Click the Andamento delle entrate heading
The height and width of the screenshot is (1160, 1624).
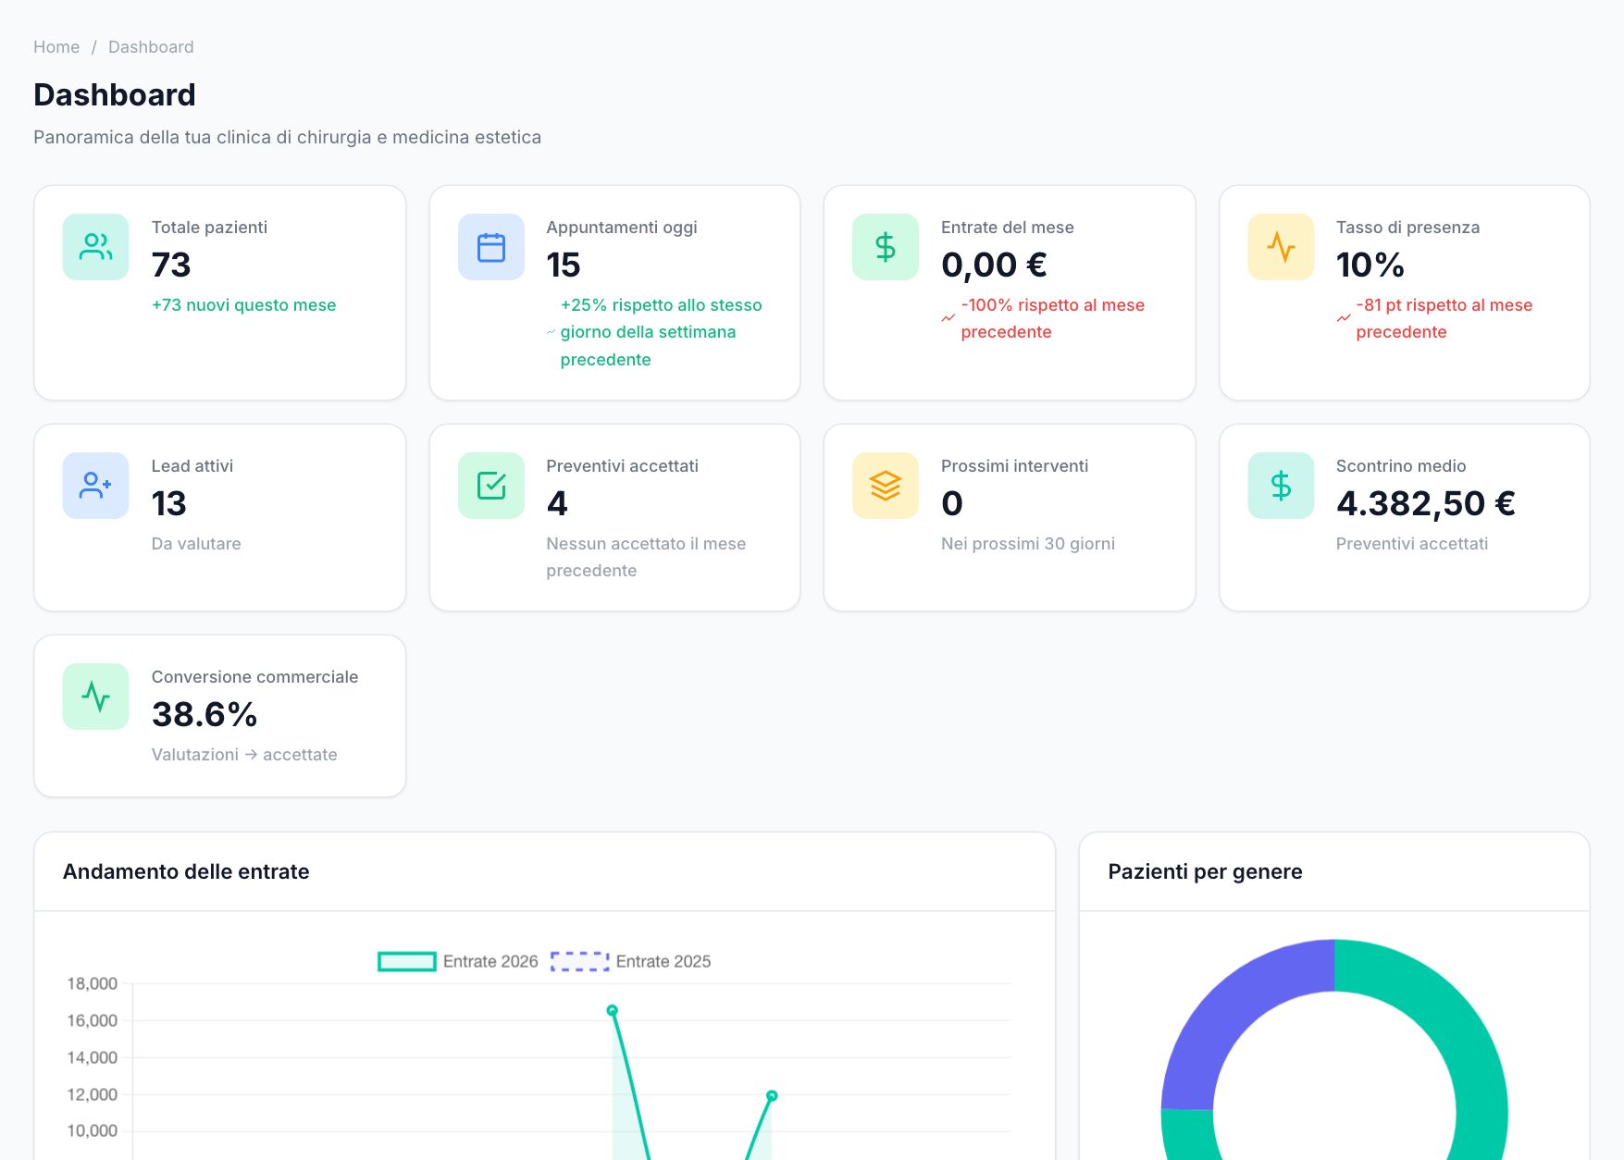[186, 871]
